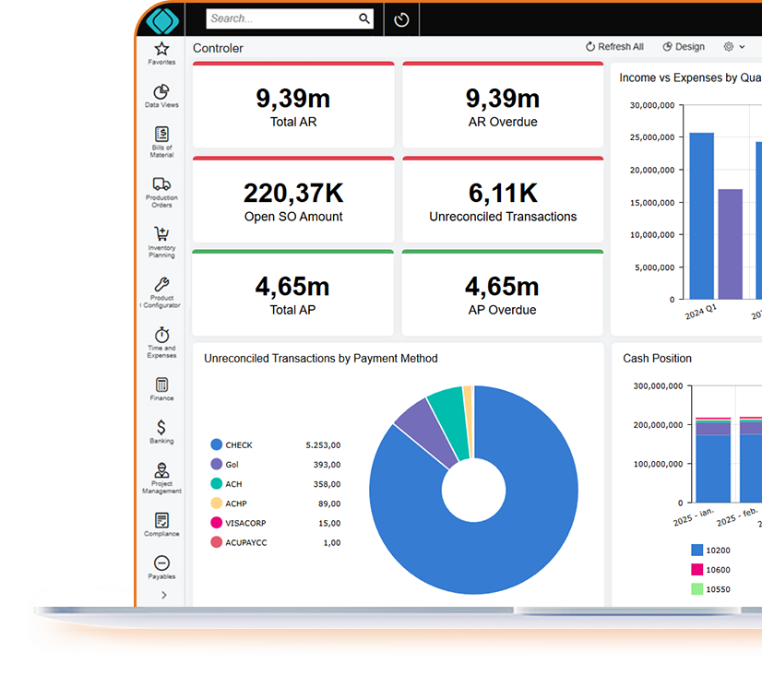This screenshot has height=675, width=762.
Task: Open Project Management sidebar icon
Action: tap(161, 471)
